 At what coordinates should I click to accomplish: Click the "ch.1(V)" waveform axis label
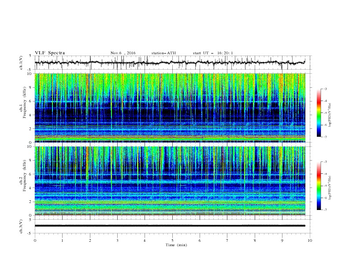(x=21, y=63)
